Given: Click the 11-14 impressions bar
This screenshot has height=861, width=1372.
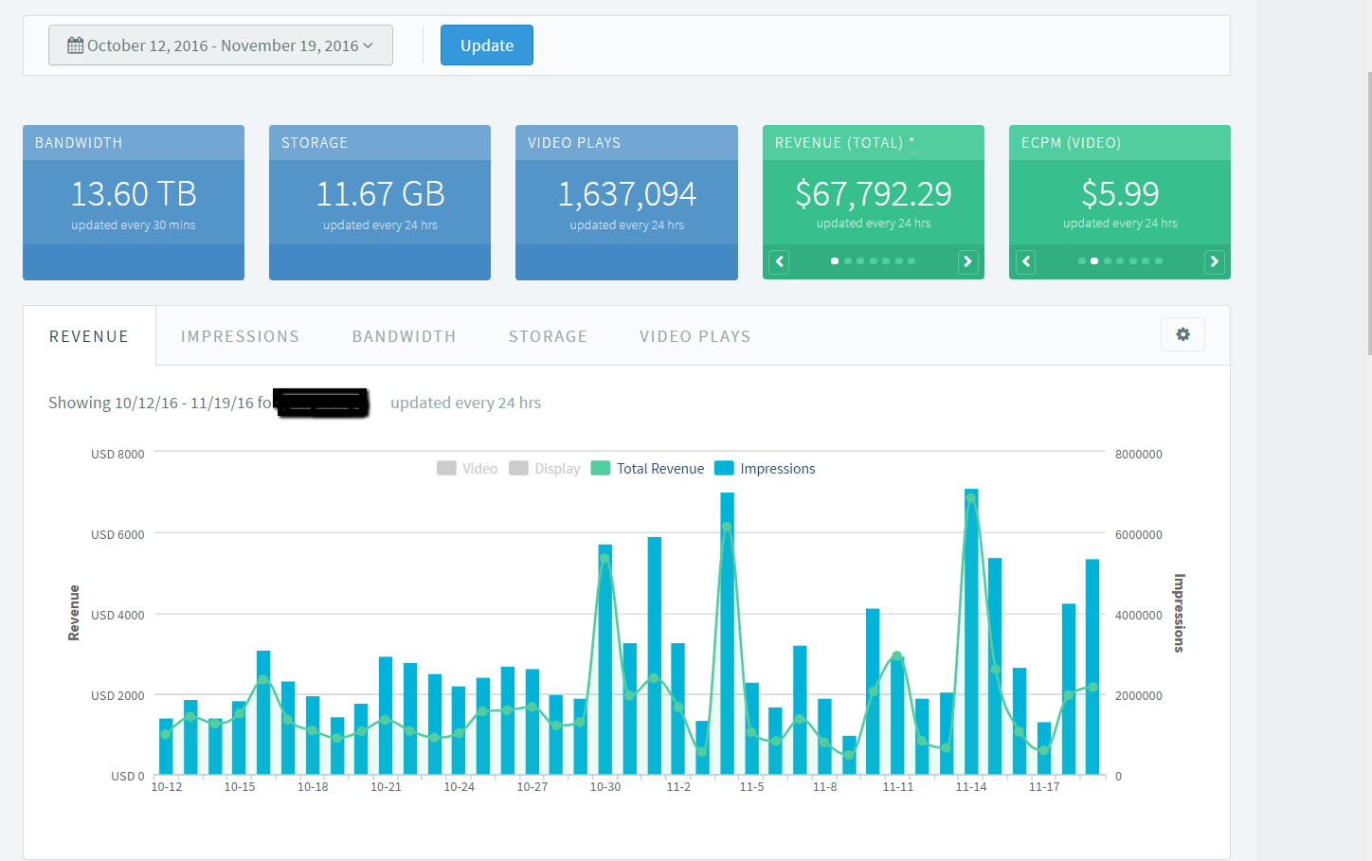Looking at the screenshot, I should [971, 632].
